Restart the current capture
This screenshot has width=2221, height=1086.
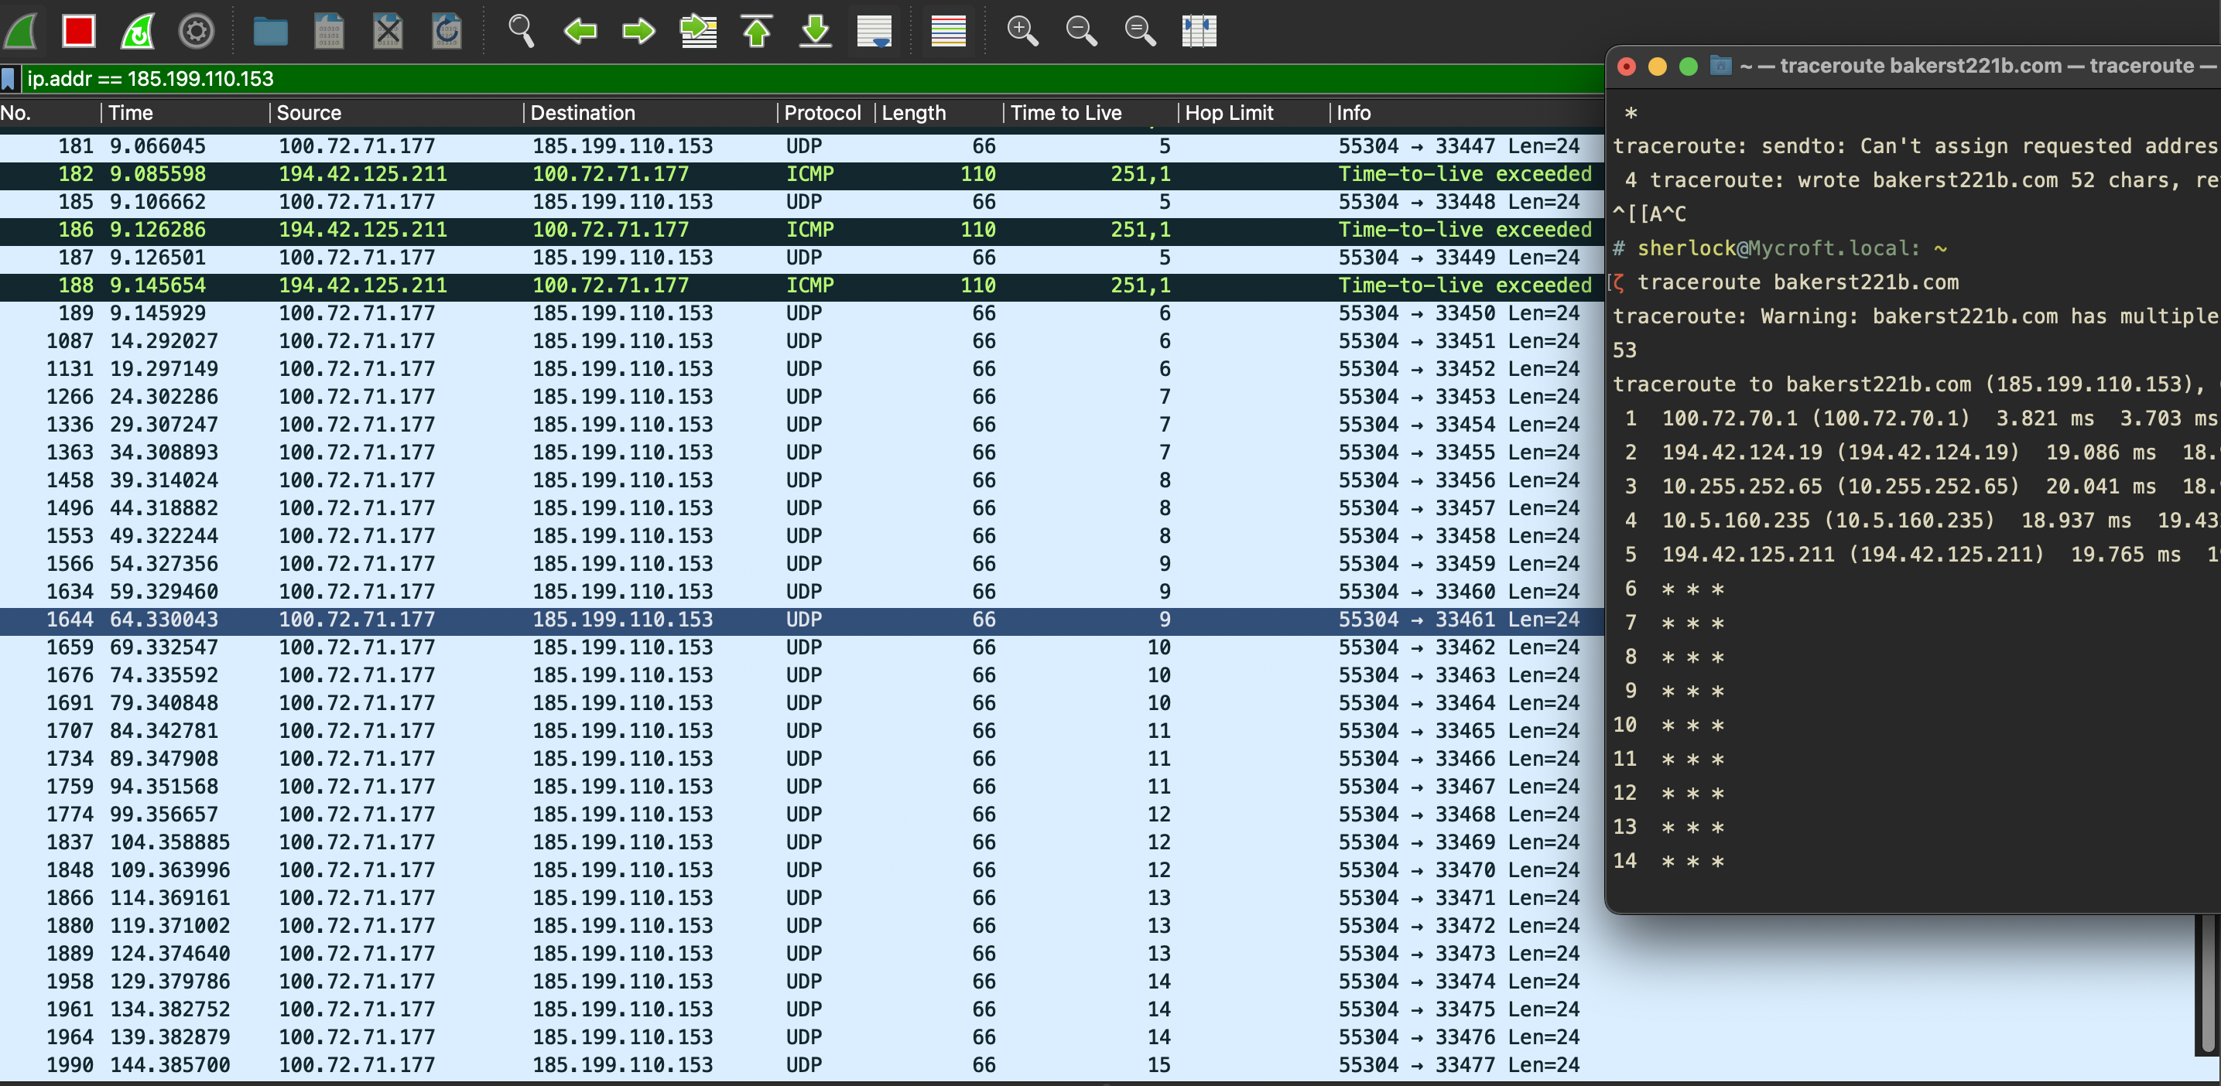point(138,32)
